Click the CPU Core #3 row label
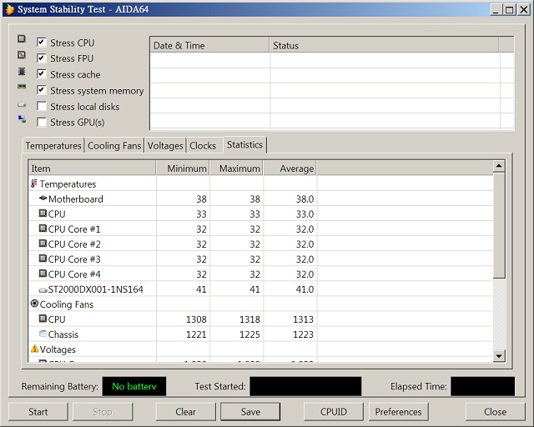Viewport: 534px width, 427px height. 74,259
